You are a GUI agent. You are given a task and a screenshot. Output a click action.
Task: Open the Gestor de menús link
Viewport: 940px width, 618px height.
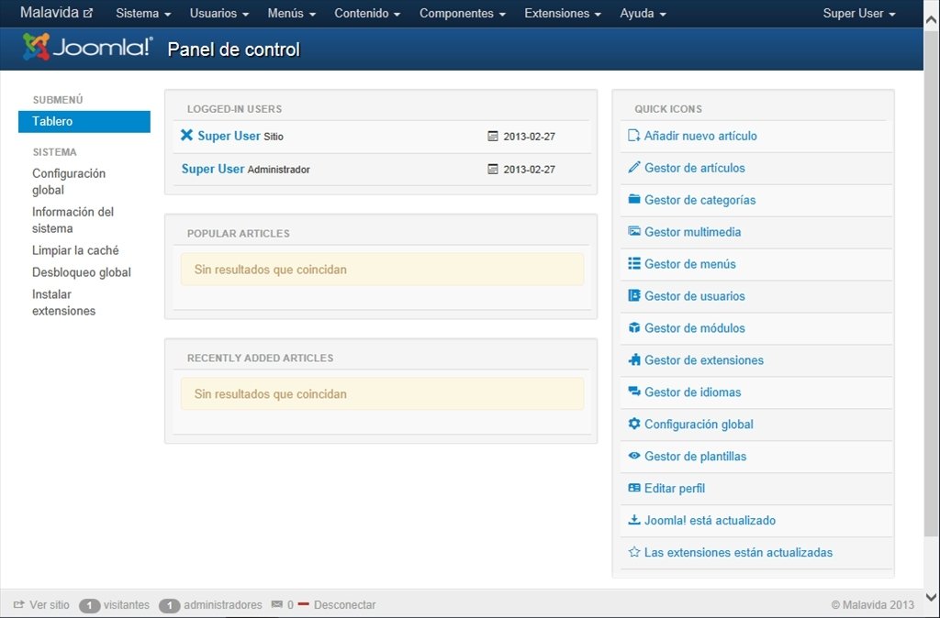pyautogui.click(x=690, y=264)
